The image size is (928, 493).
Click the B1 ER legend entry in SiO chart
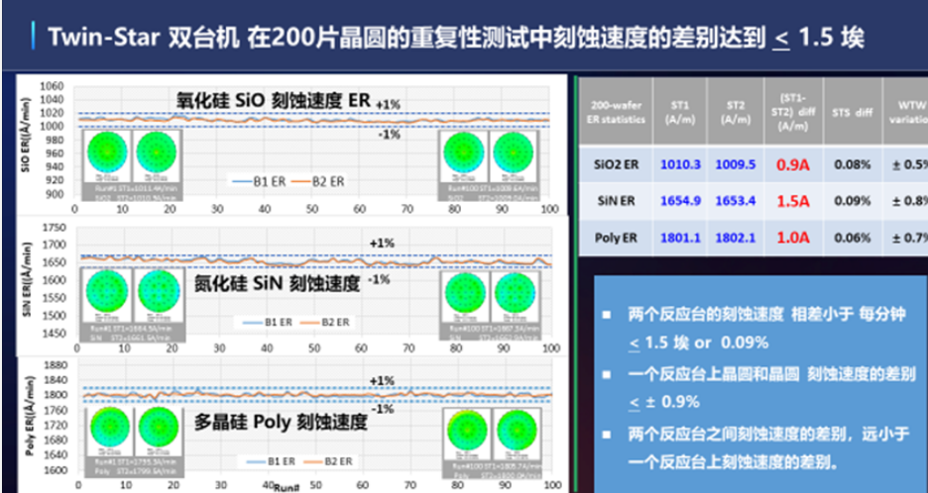[x=243, y=181]
